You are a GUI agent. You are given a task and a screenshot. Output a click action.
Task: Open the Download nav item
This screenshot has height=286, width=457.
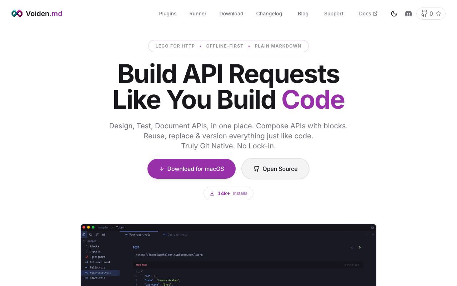(231, 14)
